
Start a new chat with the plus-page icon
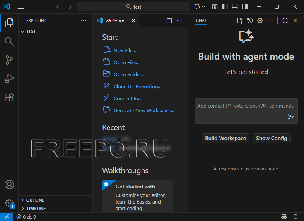point(240,21)
